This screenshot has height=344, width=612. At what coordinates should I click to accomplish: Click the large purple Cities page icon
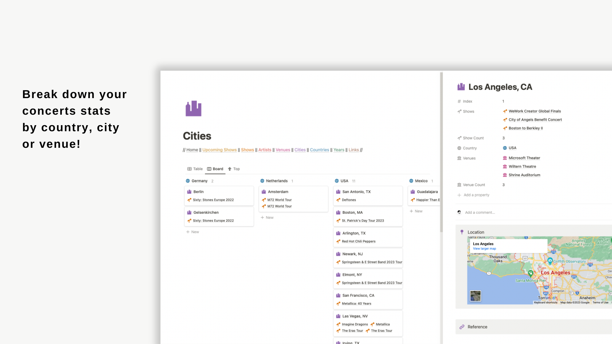click(193, 109)
